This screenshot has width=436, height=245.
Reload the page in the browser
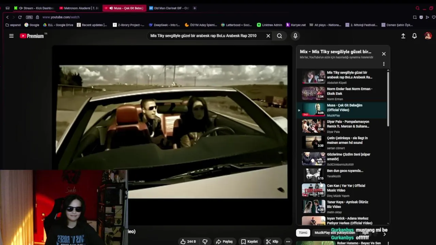click(x=20, y=17)
